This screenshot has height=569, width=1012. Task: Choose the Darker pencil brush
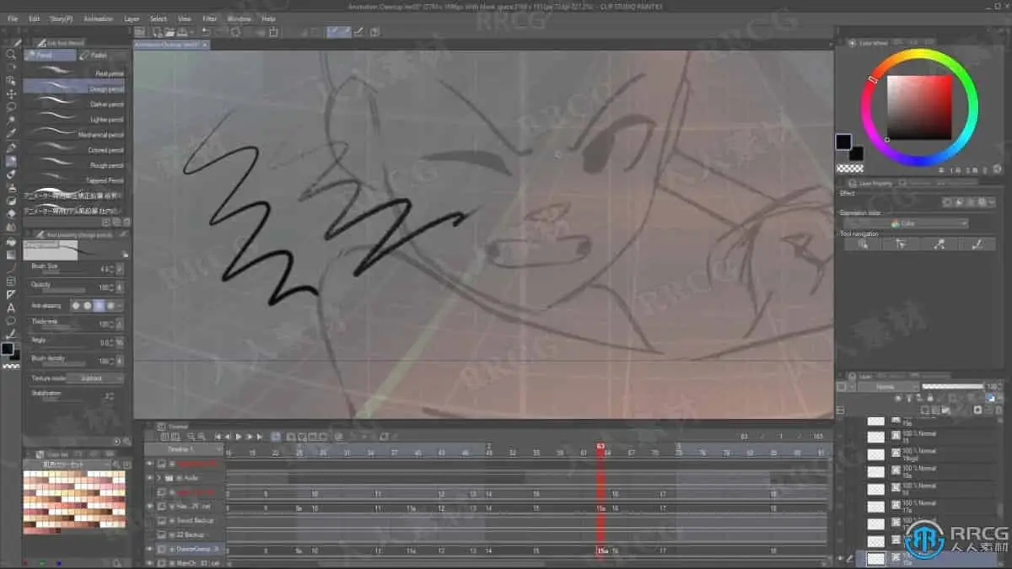[x=75, y=104]
